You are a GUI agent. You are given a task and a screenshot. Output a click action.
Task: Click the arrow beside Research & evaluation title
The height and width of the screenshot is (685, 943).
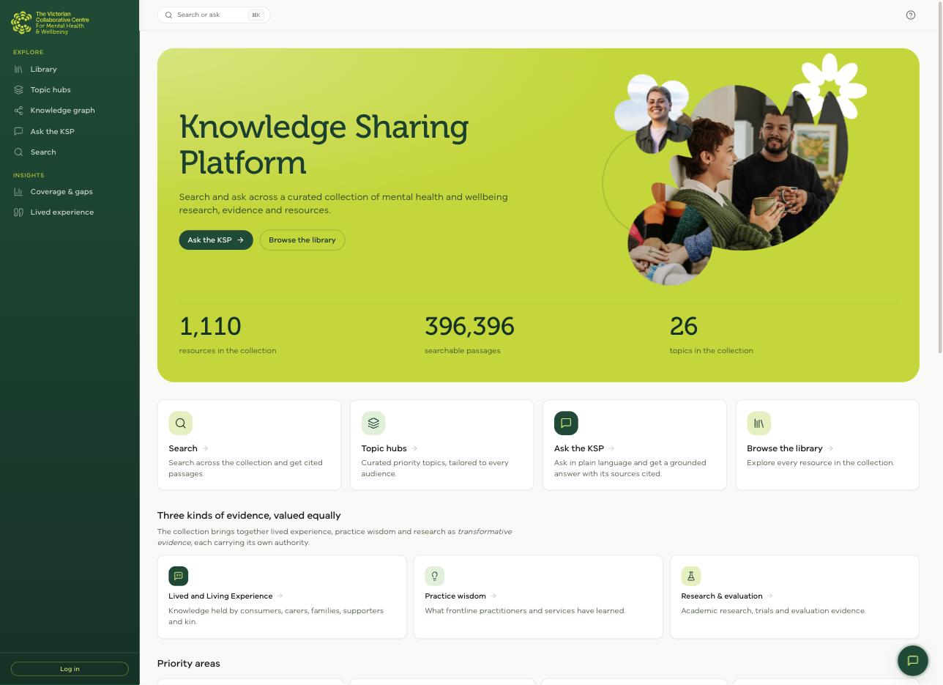pyautogui.click(x=769, y=596)
